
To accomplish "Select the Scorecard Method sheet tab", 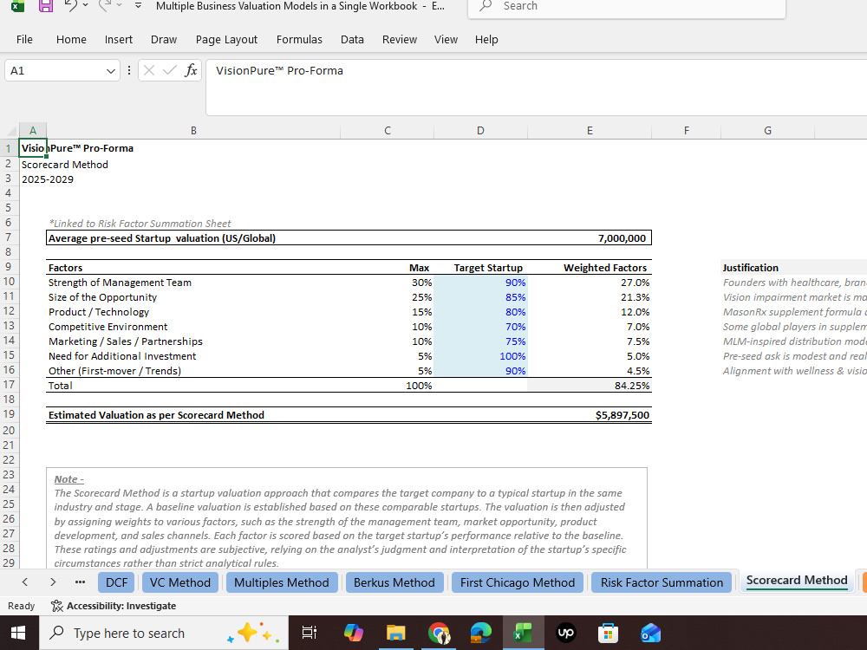I will (x=797, y=581).
